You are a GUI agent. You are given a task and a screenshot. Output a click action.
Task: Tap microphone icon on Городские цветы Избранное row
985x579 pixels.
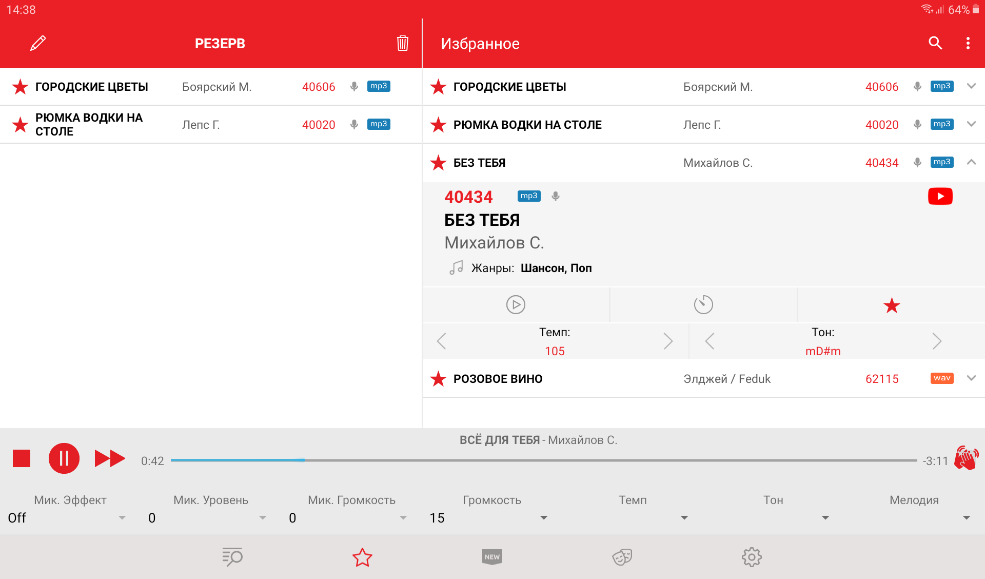[x=917, y=86]
